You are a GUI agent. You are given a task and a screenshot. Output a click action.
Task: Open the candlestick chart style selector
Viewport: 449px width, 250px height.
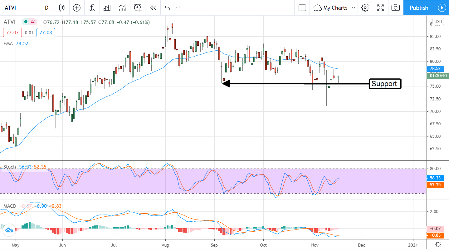click(62, 8)
